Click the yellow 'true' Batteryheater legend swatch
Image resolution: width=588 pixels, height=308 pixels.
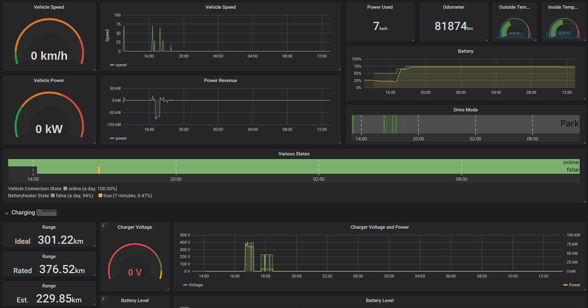100,196
